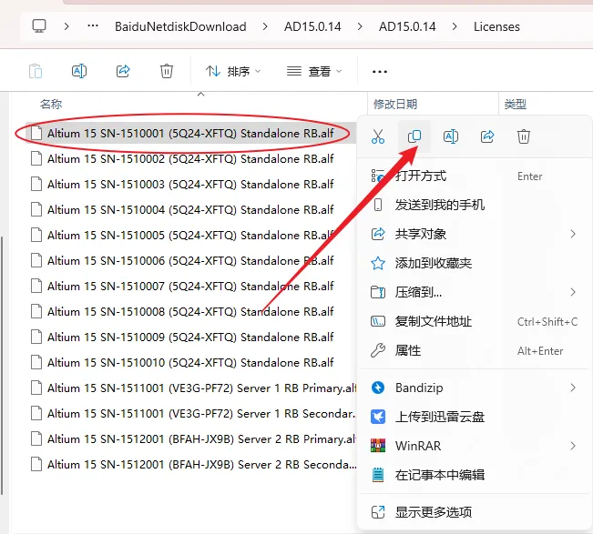Click Rename icon in context menu

451,136
